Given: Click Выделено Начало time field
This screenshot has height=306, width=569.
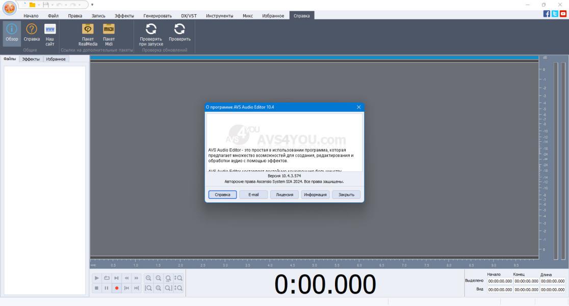Looking at the screenshot, I should click(500, 281).
